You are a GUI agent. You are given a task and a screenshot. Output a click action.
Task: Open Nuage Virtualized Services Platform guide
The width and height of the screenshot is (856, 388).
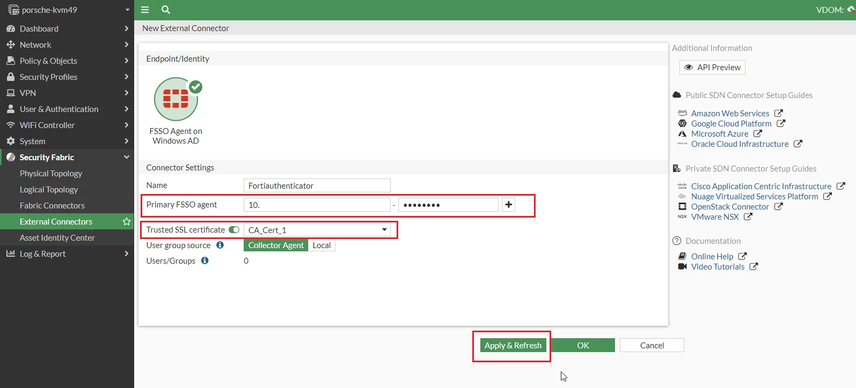[x=755, y=196]
